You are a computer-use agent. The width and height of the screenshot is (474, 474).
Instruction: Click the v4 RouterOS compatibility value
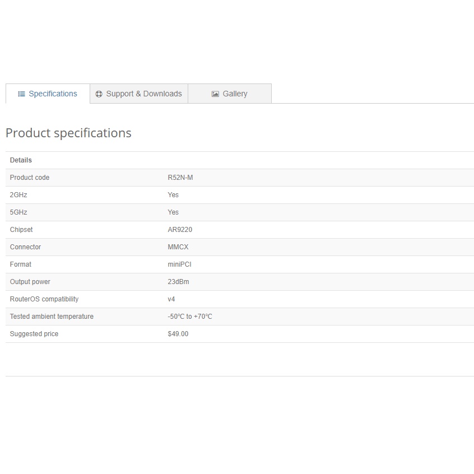click(x=171, y=299)
